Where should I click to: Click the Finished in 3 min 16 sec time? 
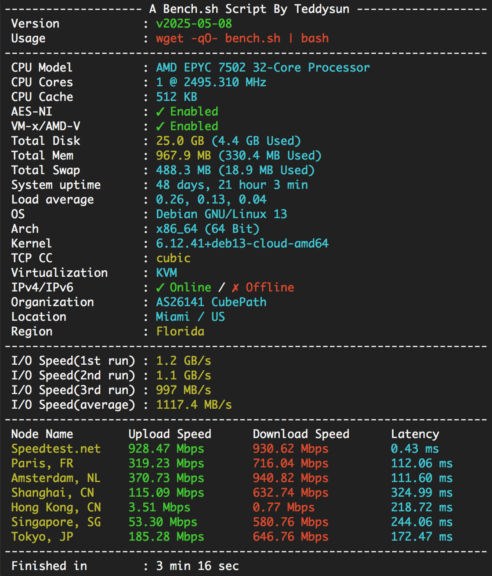click(197, 566)
